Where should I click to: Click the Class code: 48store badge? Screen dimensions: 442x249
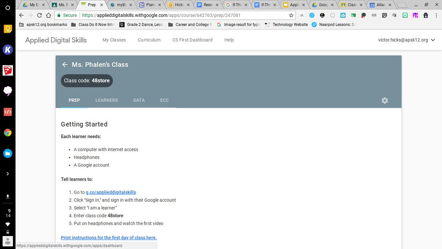(87, 80)
